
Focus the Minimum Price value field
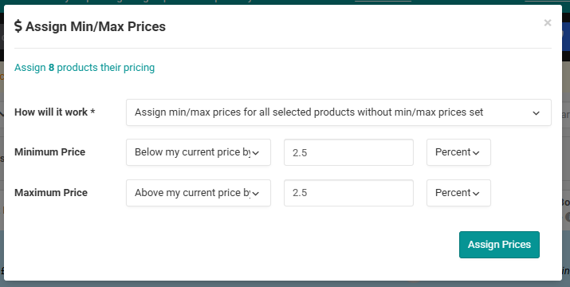point(348,152)
